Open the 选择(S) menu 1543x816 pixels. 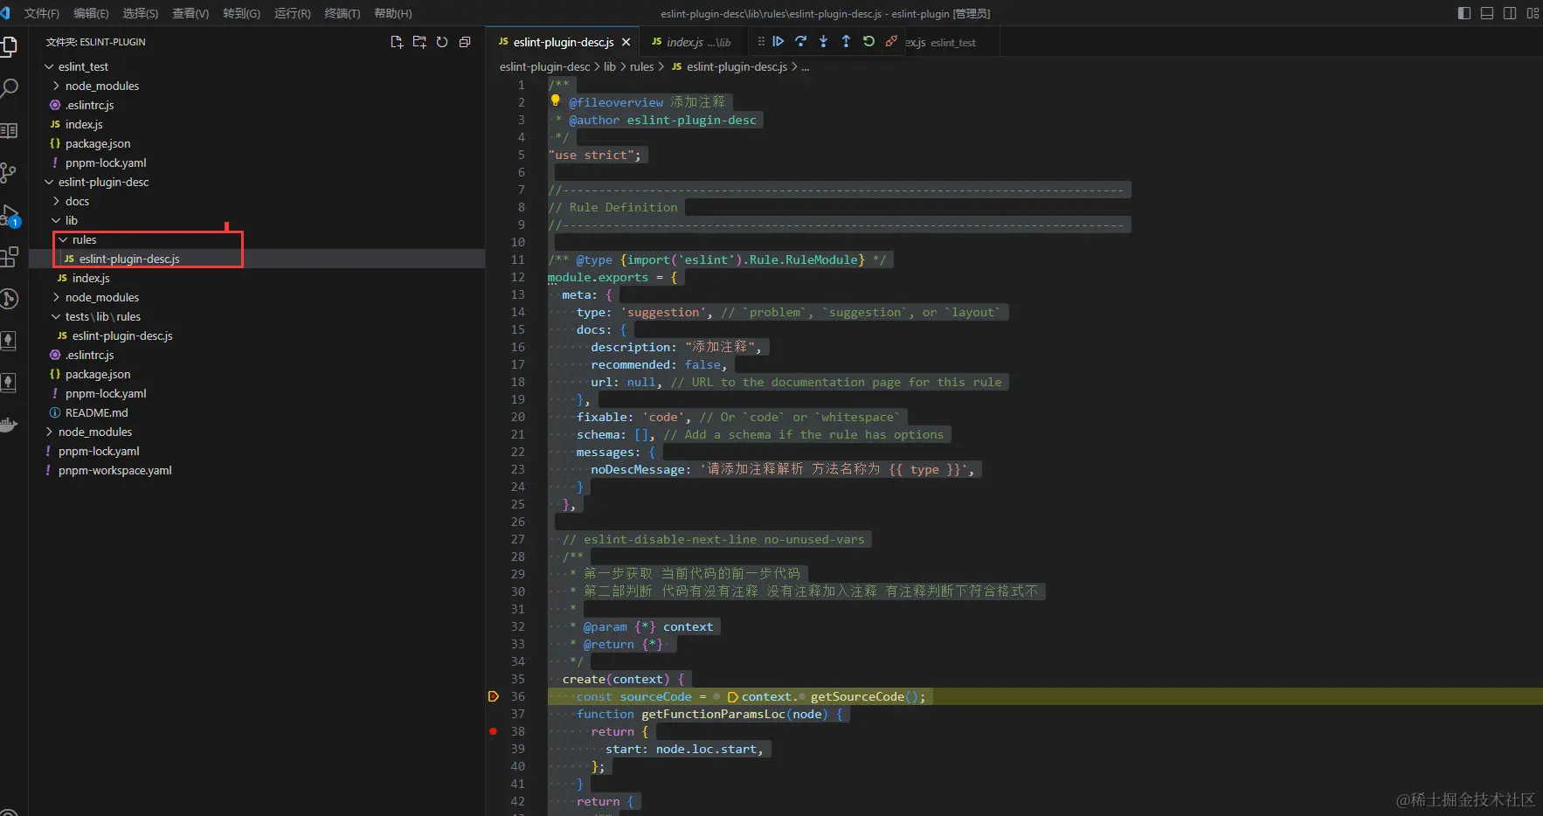tap(141, 13)
